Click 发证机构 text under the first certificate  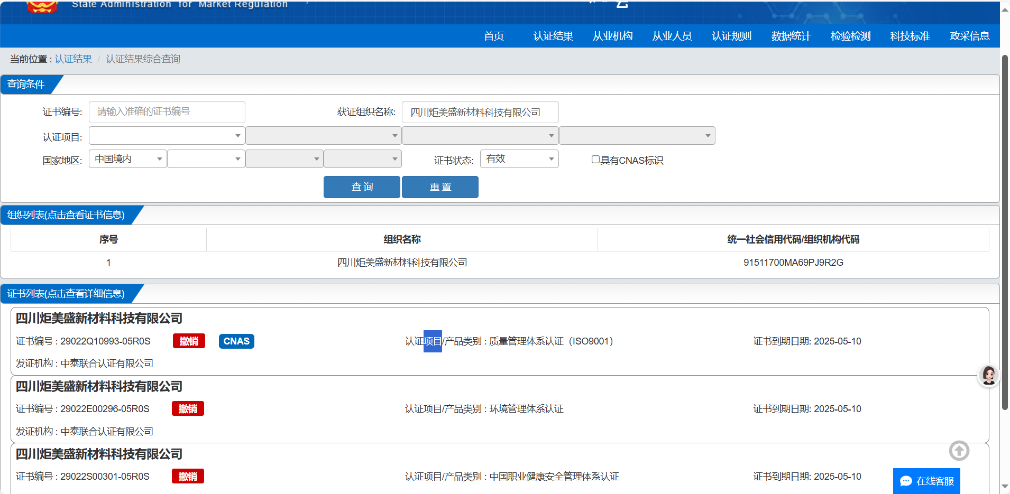pos(85,363)
